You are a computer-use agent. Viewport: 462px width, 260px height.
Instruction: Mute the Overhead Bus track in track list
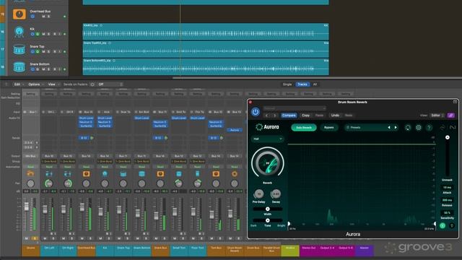click(43, 17)
